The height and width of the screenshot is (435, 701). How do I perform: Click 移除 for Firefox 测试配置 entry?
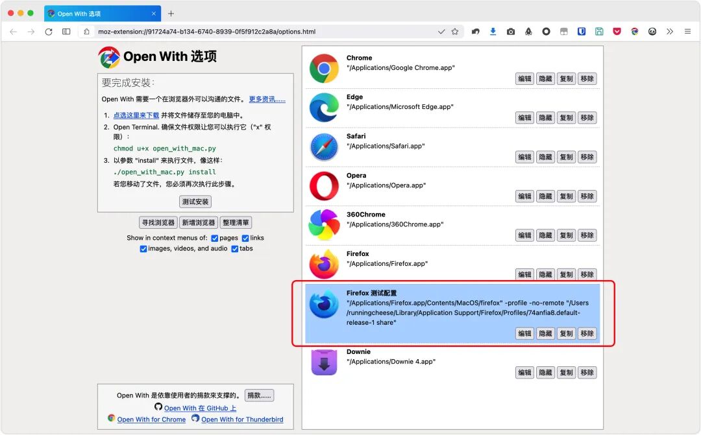click(587, 334)
